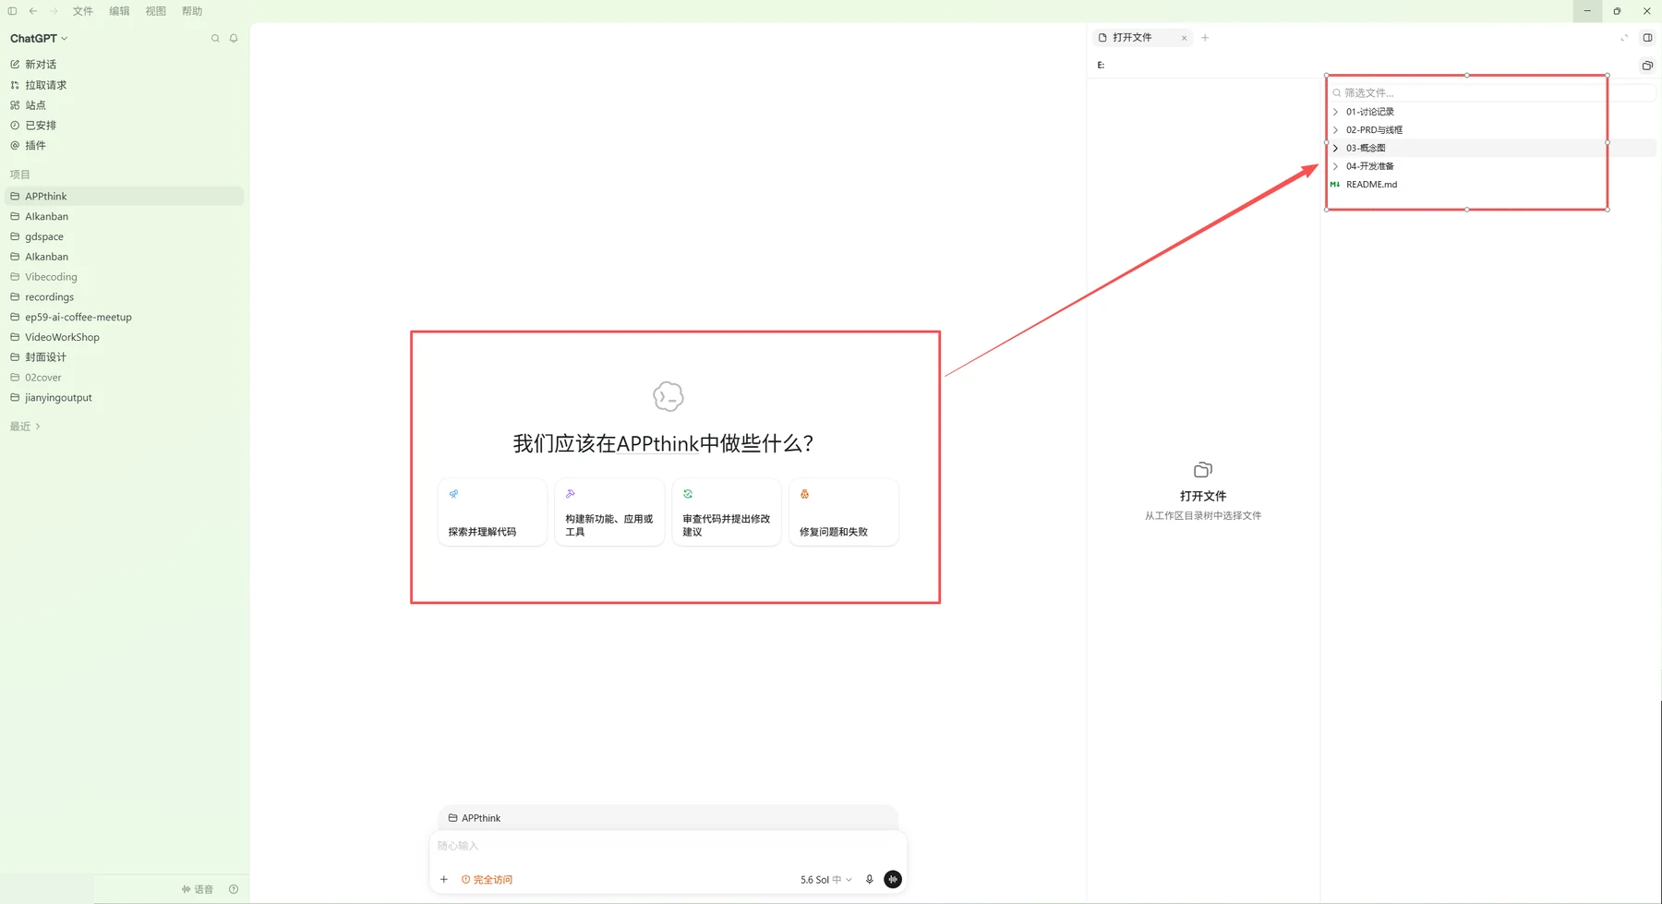
Task: Choose the 探索并理解代码 suggestion card
Action: (x=492, y=512)
